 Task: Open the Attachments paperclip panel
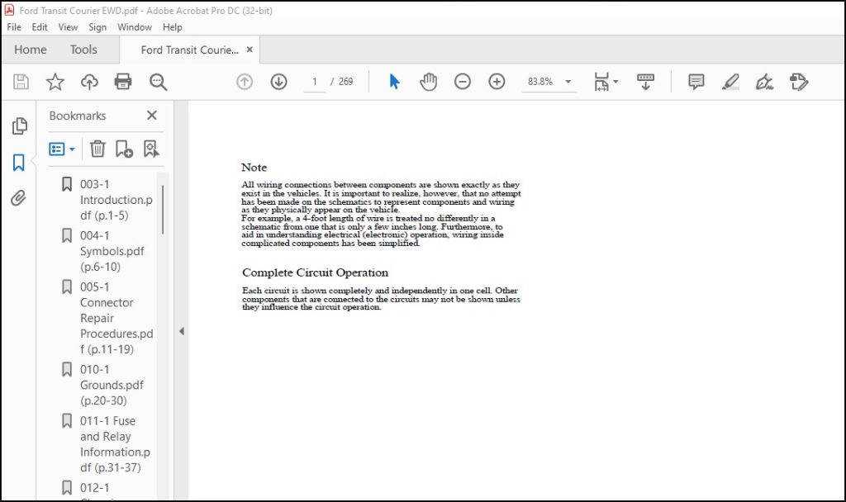click(18, 198)
